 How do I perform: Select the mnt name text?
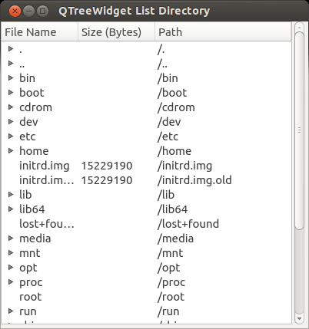point(30,253)
